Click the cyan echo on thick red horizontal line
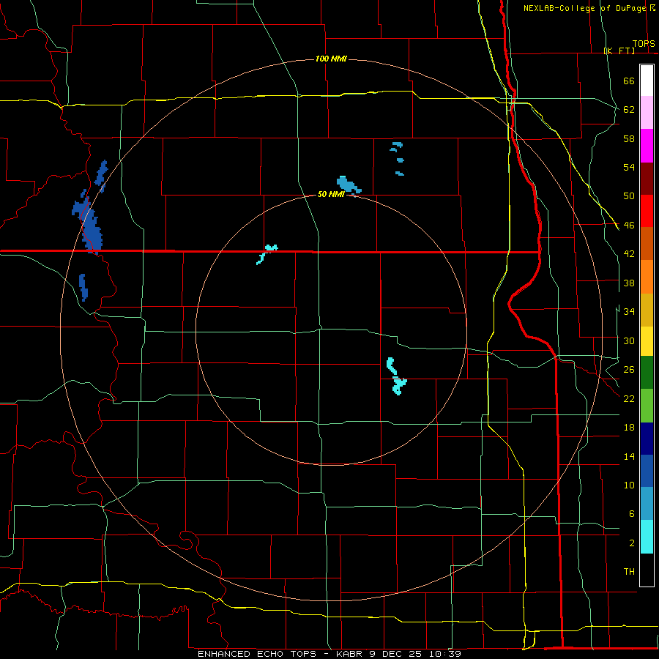659x659 pixels. 267,253
